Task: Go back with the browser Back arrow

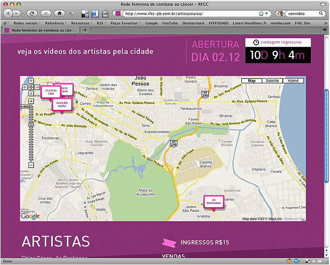Action: click(8, 14)
